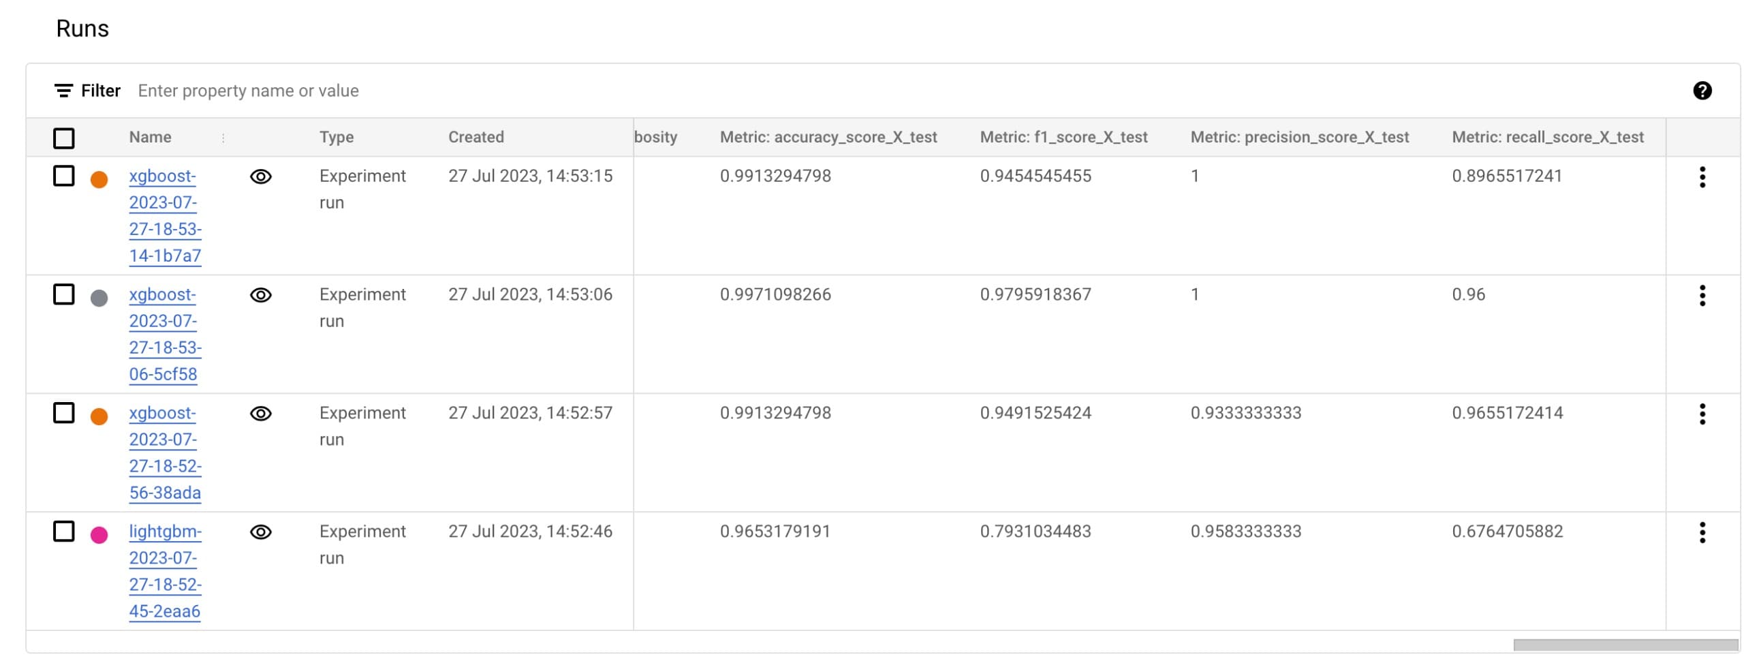Click the Filter list icon
This screenshot has height=663, width=1744.
point(63,91)
